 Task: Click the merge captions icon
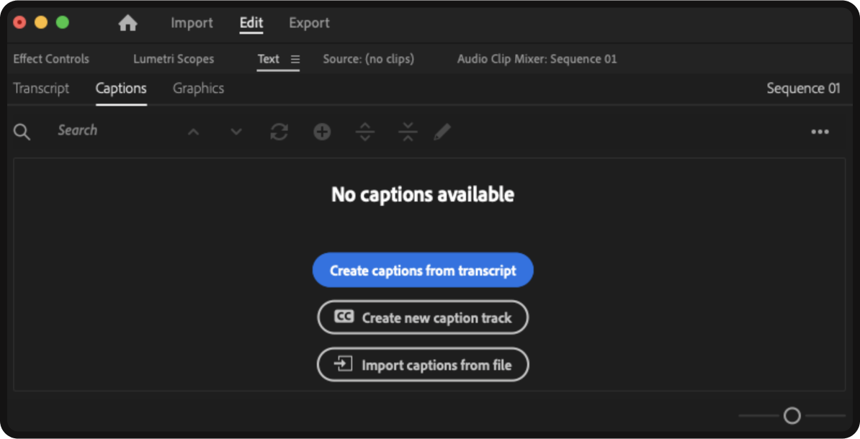click(x=408, y=132)
